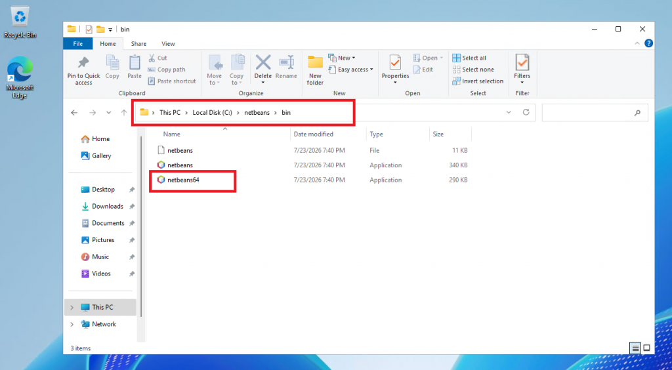The width and height of the screenshot is (672, 370).
Task: Click the Open ribbon command
Action: pos(428,58)
